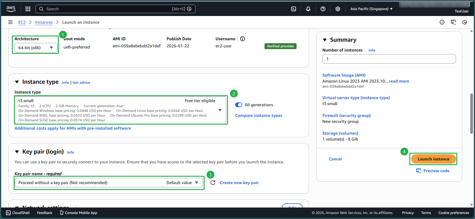475x219 pixels.
Task: Click the info panel icon below the top bar
Action: pyautogui.click(x=442, y=22)
